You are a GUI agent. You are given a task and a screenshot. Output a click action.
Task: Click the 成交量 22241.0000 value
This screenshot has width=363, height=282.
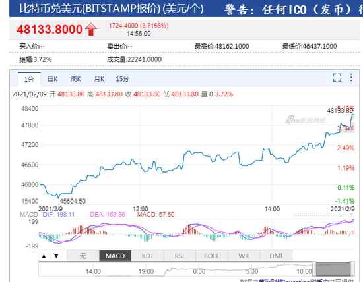145,59
